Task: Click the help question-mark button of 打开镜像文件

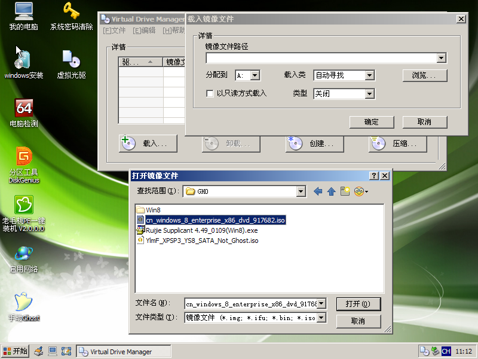Action: pyautogui.click(x=374, y=175)
